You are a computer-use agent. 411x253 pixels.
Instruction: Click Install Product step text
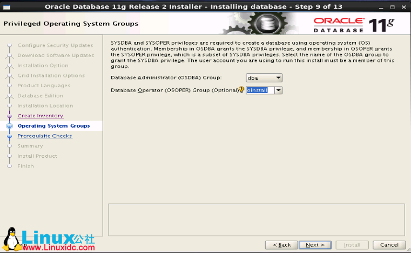click(x=37, y=156)
